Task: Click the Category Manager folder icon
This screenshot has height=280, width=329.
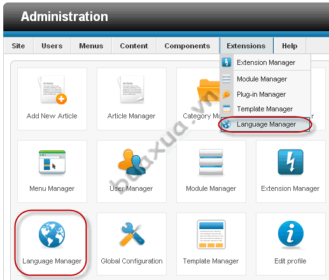Action: coord(208,91)
